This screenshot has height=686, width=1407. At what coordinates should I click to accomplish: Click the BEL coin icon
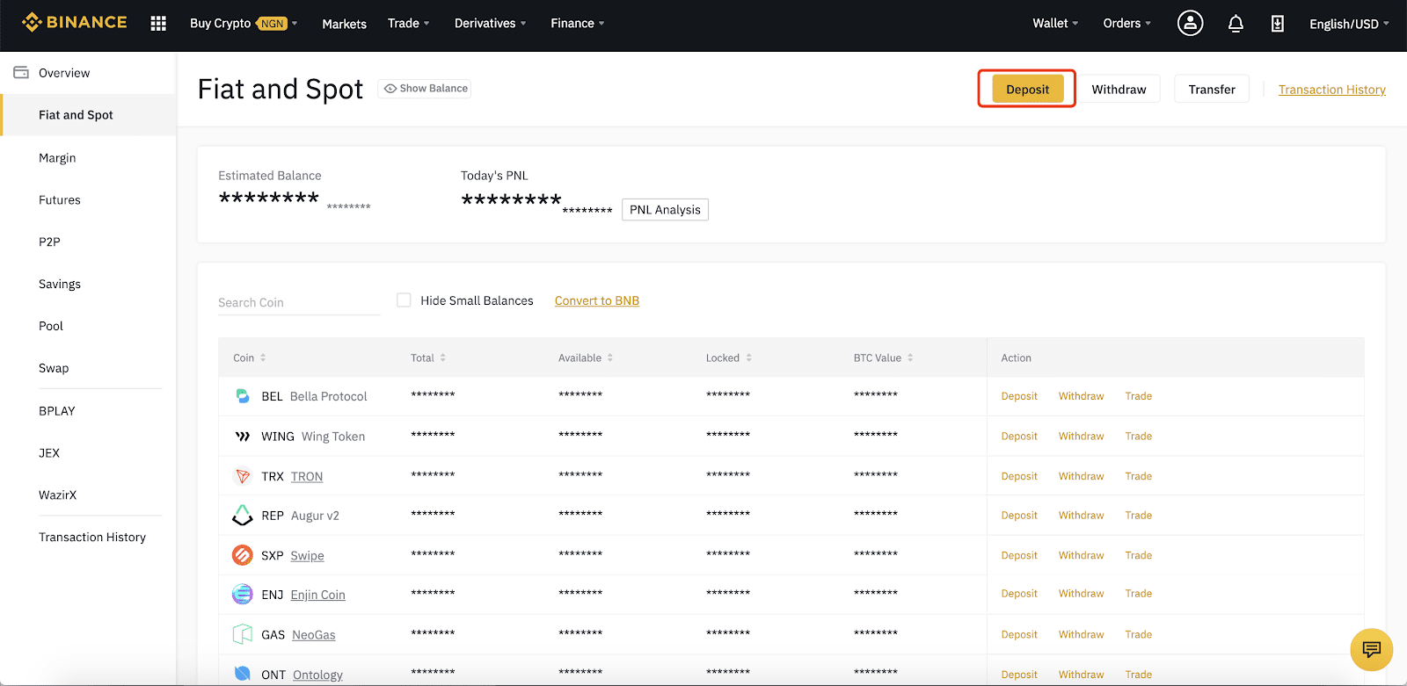coord(243,396)
